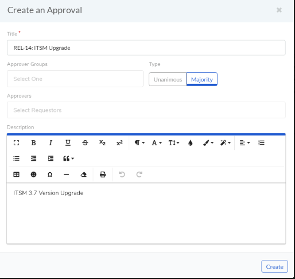Toggle fullscreen mode in the editor

(x=17, y=143)
